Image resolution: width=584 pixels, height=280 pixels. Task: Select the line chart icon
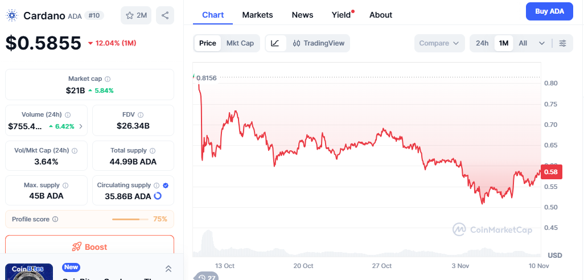[275, 43]
